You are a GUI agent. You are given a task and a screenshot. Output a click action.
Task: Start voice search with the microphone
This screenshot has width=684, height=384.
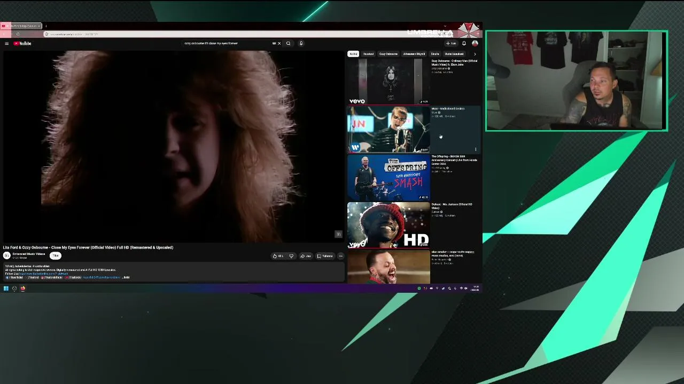pos(301,44)
